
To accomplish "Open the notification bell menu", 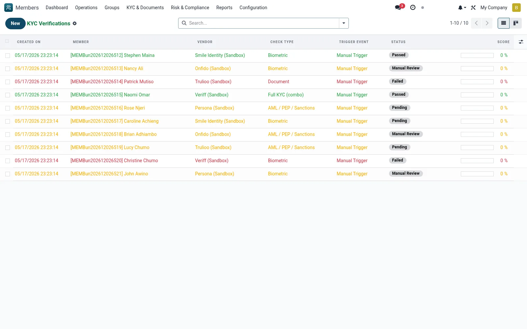I will 462,8.
